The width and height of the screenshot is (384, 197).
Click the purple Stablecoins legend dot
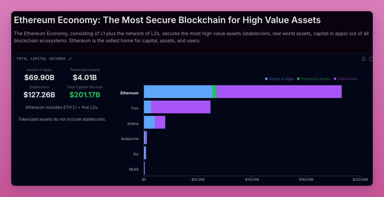click(x=335, y=79)
